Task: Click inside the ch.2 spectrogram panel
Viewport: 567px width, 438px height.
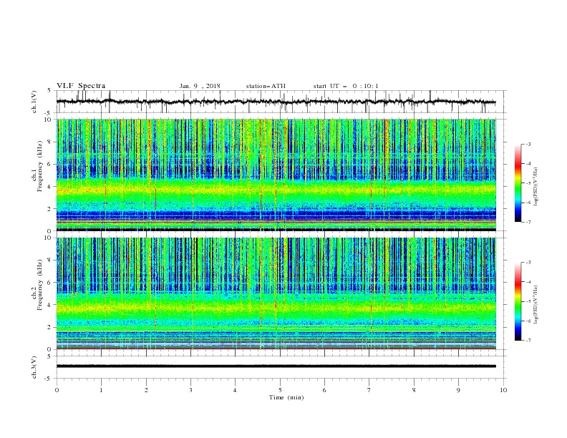Action: tap(276, 293)
